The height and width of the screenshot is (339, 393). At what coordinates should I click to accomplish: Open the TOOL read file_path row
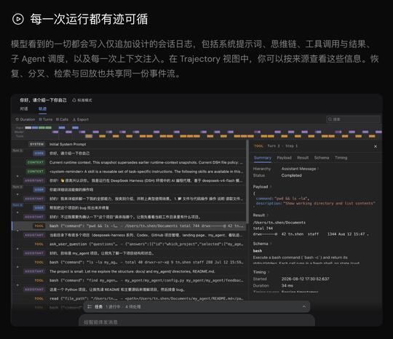[129, 299]
